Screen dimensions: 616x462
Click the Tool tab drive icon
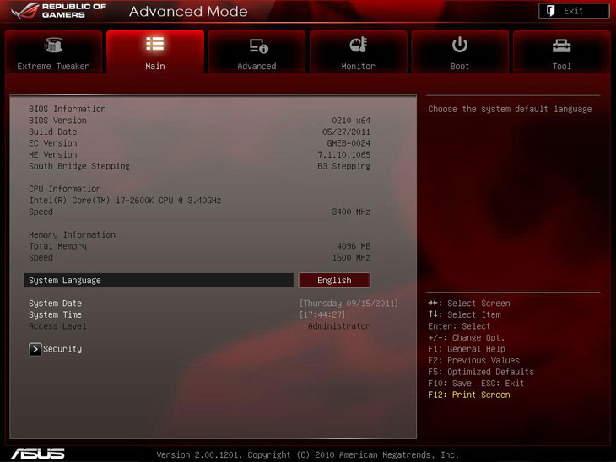point(561,46)
